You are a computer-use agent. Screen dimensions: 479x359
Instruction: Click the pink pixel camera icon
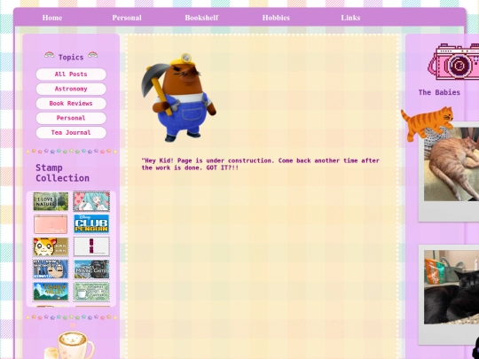click(453, 62)
